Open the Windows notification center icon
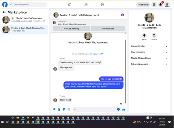This screenshot has width=174, height=128. click(169, 122)
